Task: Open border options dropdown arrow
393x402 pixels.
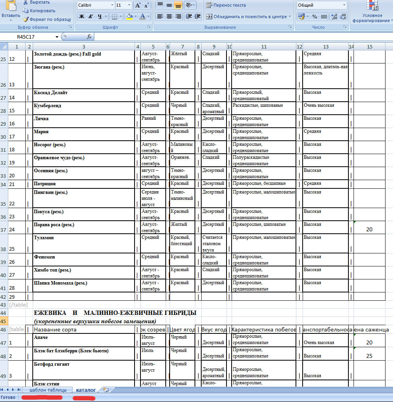Action: [x=121, y=17]
